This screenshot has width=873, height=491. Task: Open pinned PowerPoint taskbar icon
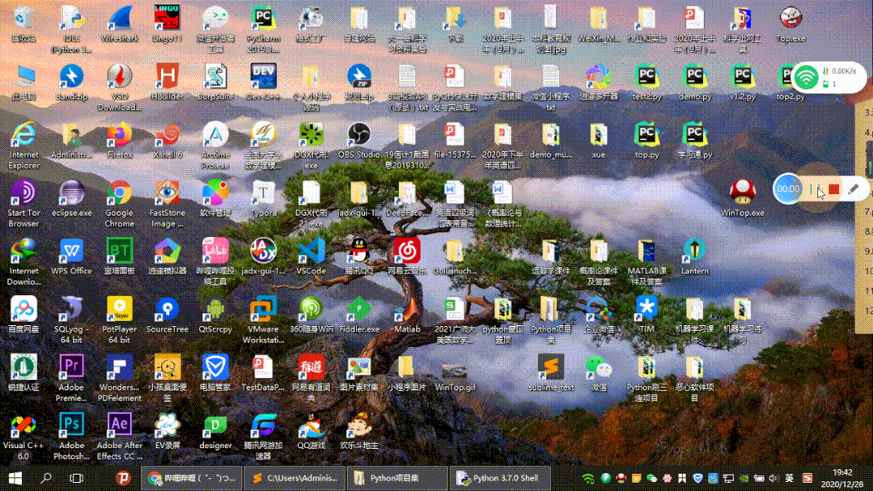tap(123, 477)
